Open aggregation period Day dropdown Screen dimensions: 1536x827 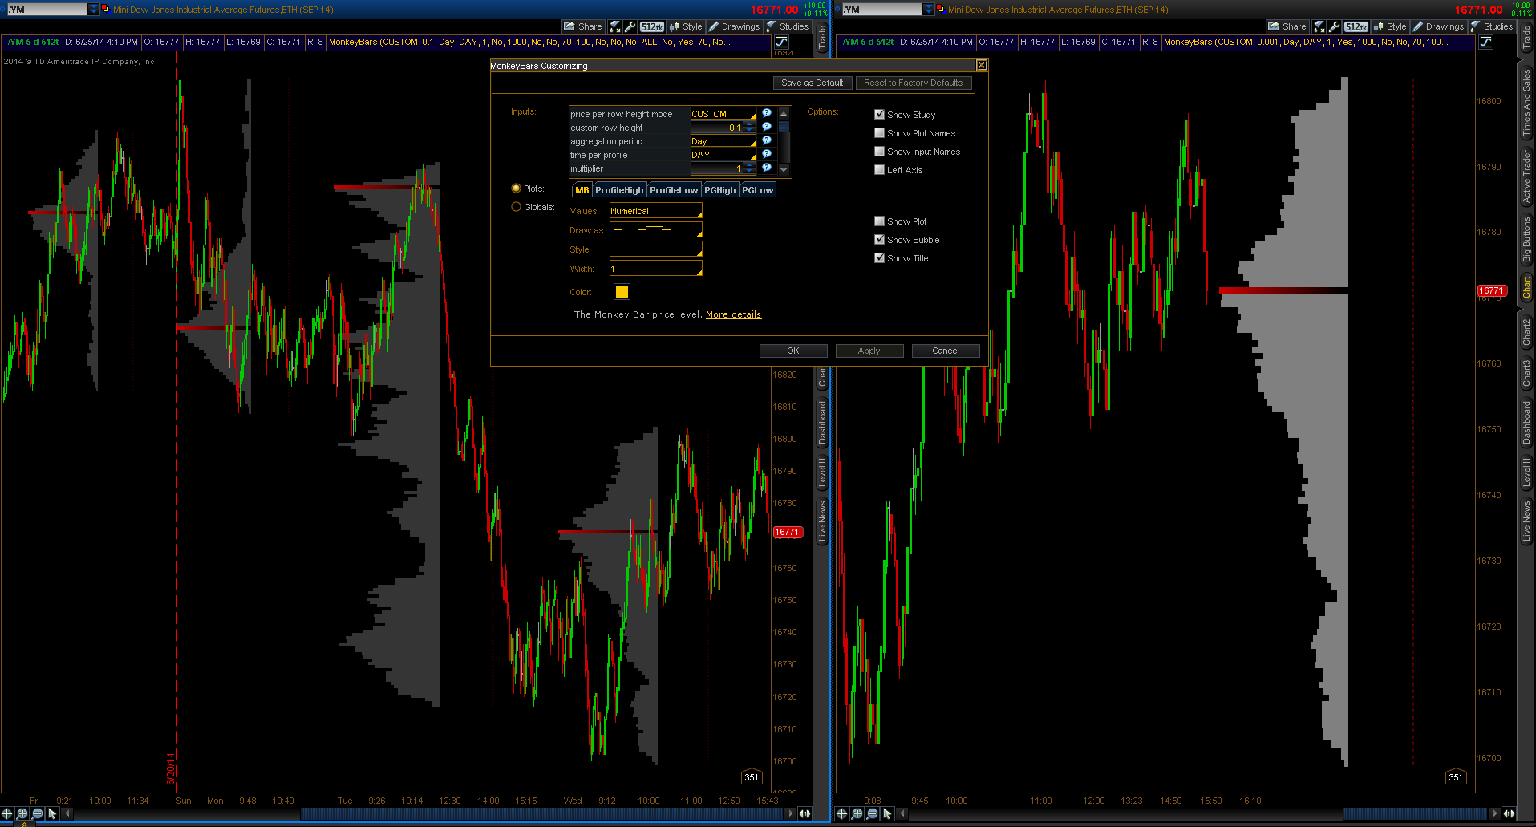723,141
